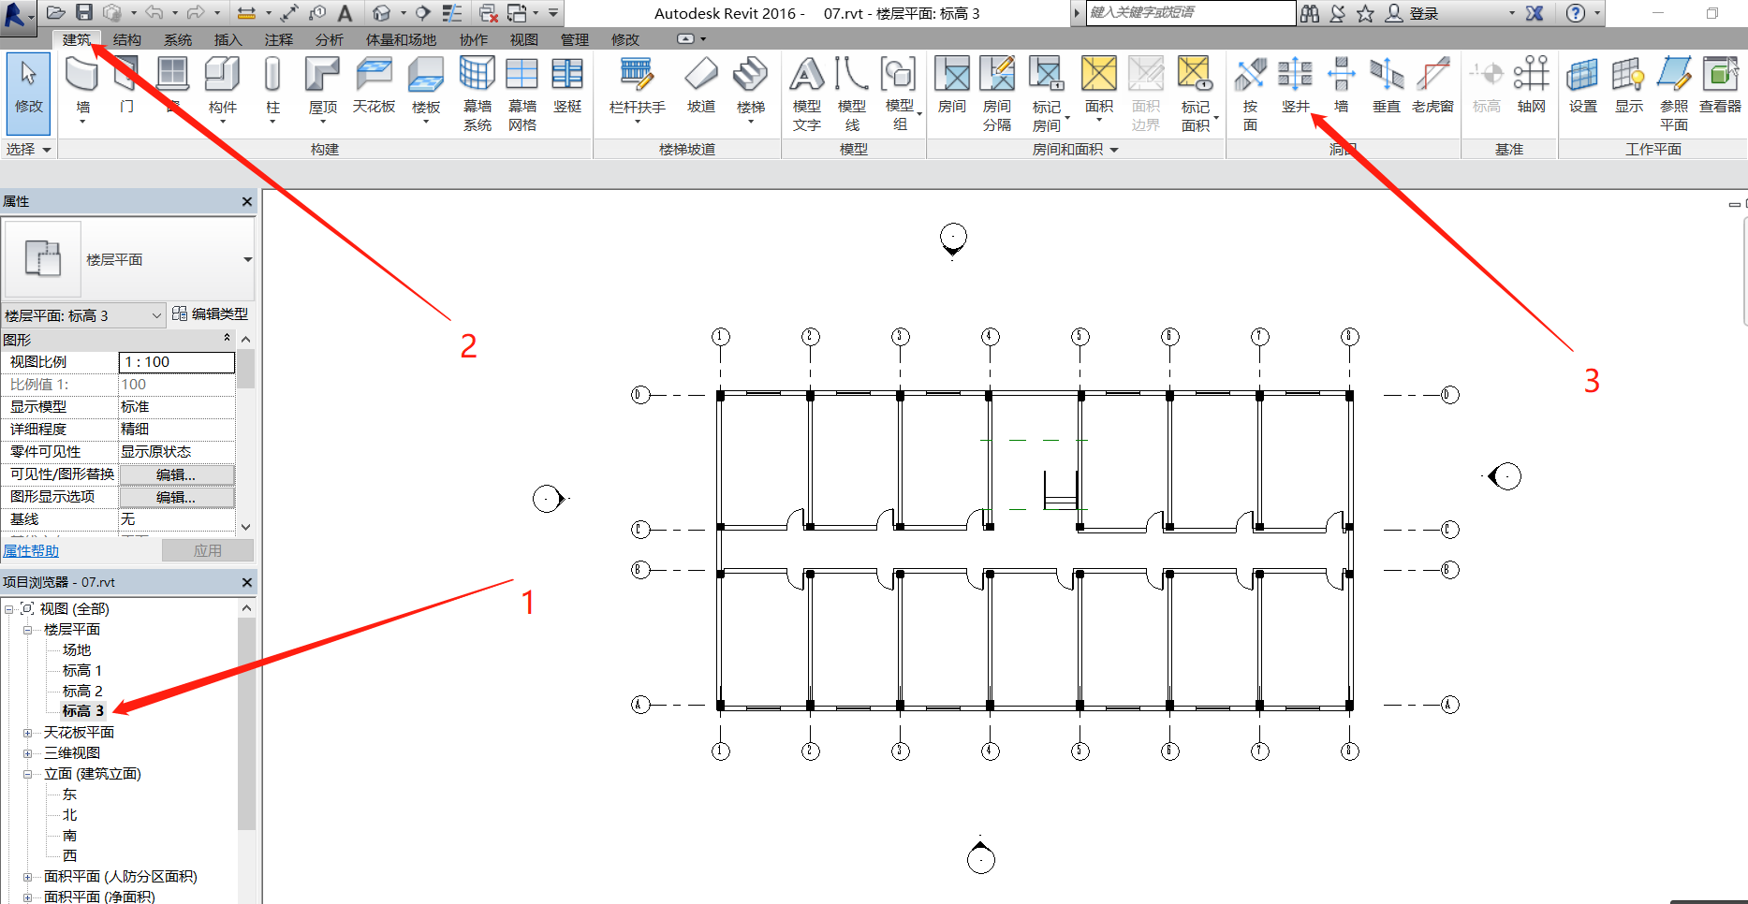Select the 老虎窗 (Dormer) opening tool
Image resolution: width=1748 pixels, height=904 pixels.
tap(1432, 77)
